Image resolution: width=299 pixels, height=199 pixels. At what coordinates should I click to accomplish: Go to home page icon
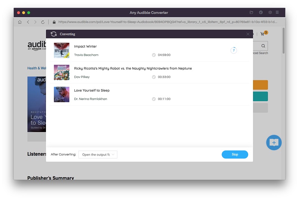(20, 22)
